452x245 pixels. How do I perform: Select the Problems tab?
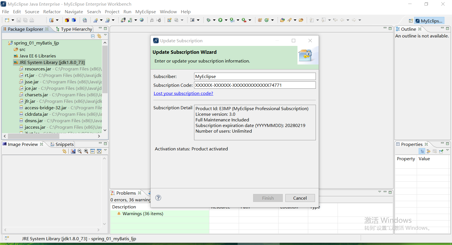pyautogui.click(x=126, y=193)
